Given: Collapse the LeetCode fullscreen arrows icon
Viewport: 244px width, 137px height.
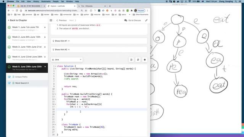Looking at the screenshot, I should [x=146, y=20].
